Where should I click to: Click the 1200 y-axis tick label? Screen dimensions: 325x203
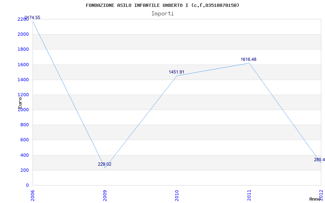click(x=23, y=95)
